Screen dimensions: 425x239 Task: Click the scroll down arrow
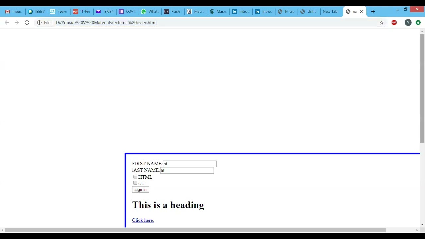pyautogui.click(x=422, y=225)
